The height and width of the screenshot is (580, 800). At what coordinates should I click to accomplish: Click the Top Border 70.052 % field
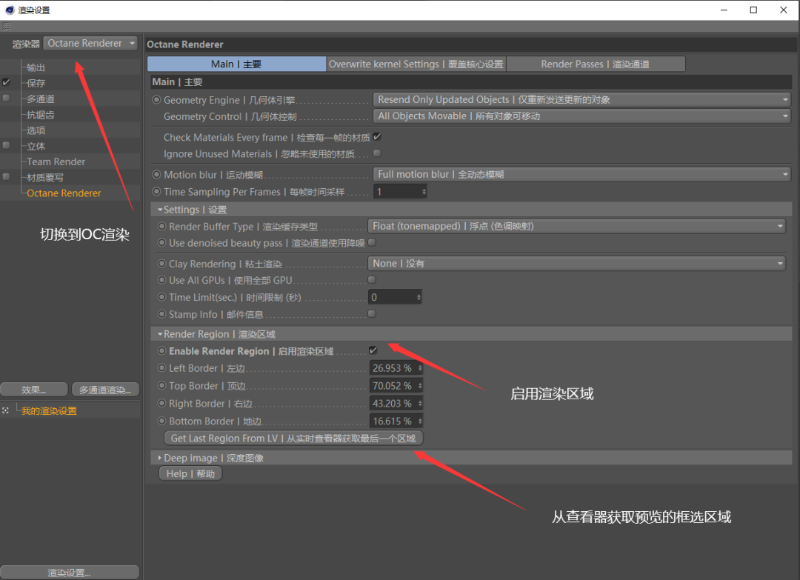(396, 386)
